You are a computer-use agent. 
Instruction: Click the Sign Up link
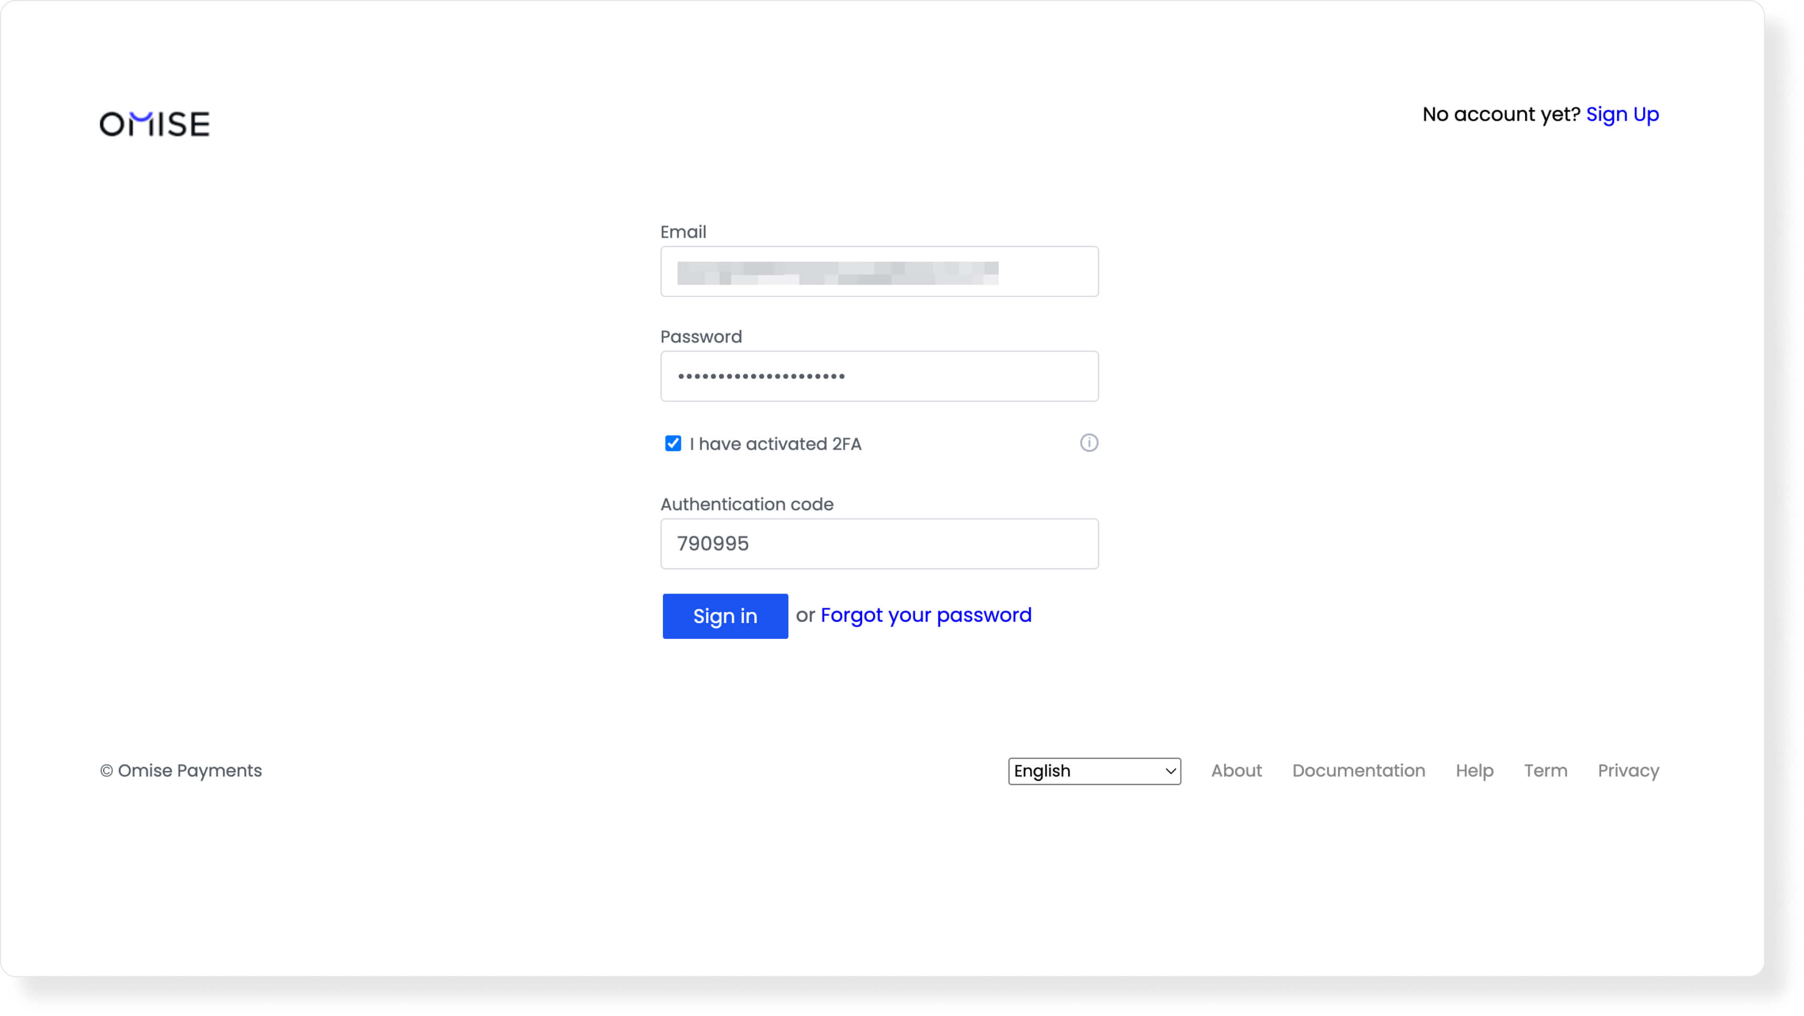tap(1623, 113)
